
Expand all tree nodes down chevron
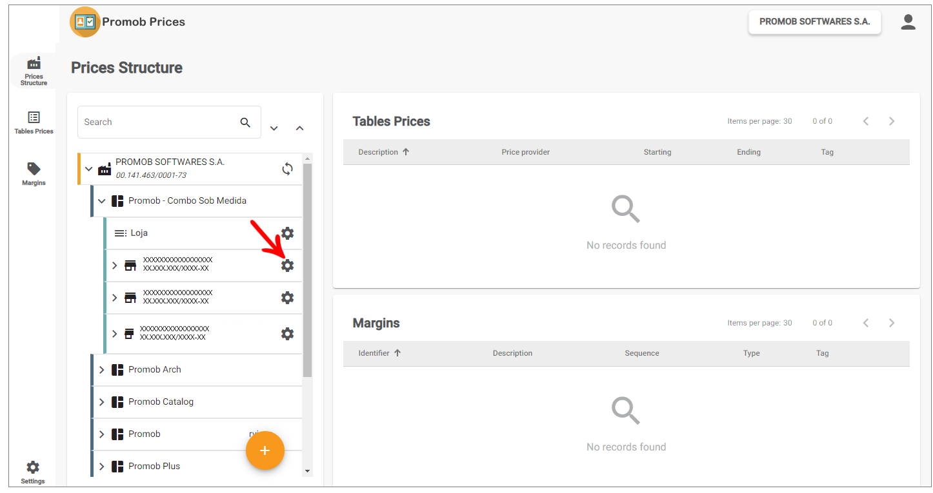274,128
